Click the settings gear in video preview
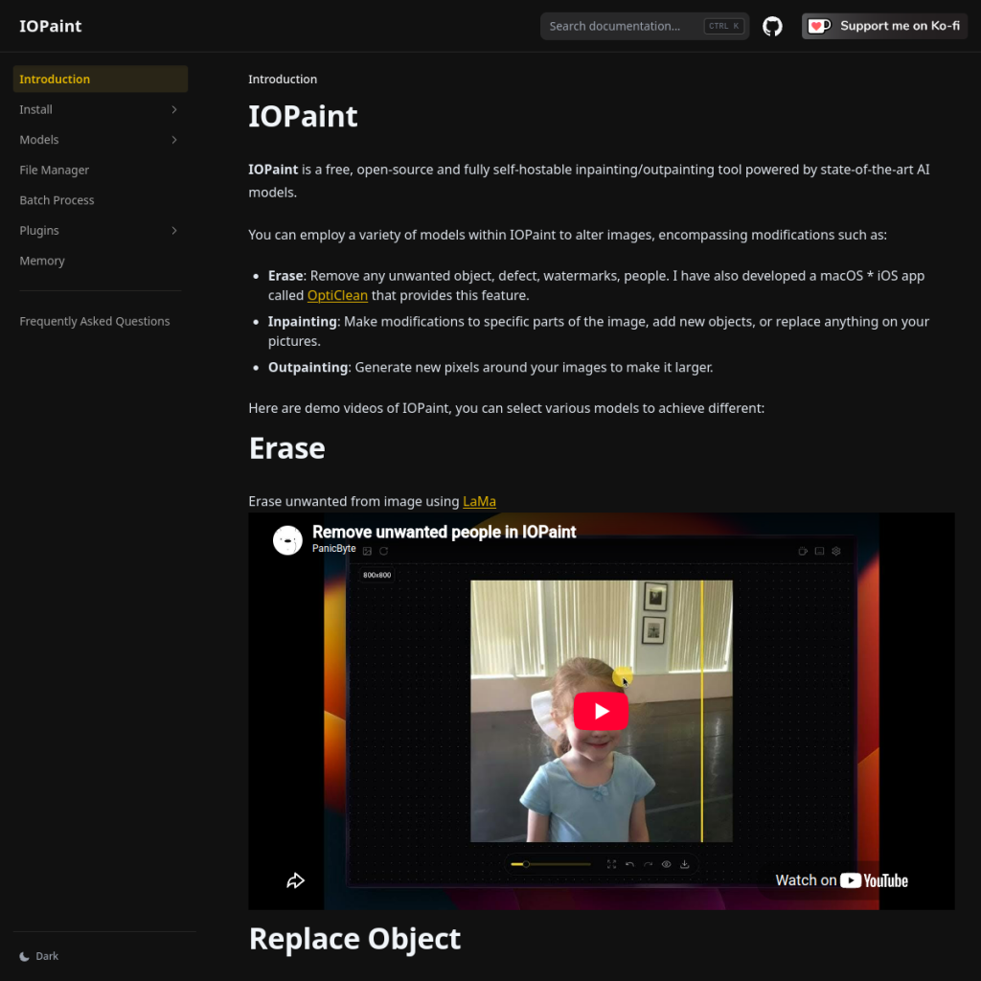This screenshot has width=981, height=981. [835, 551]
